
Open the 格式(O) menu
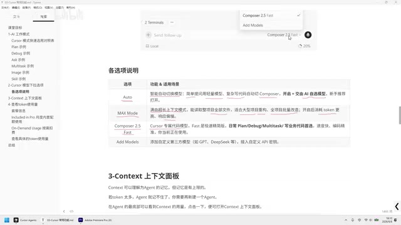(38, 7)
